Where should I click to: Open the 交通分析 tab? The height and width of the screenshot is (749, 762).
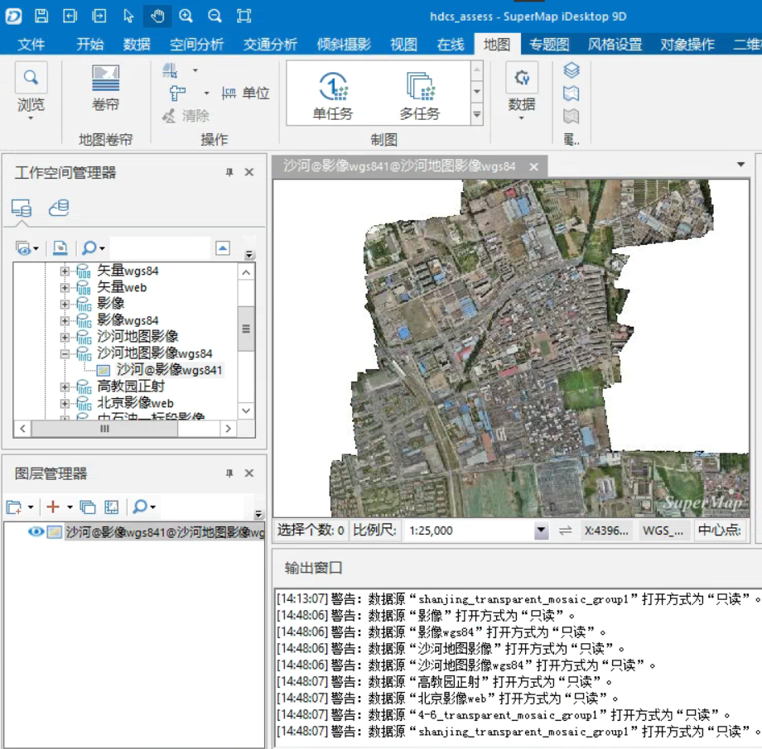pyautogui.click(x=270, y=45)
